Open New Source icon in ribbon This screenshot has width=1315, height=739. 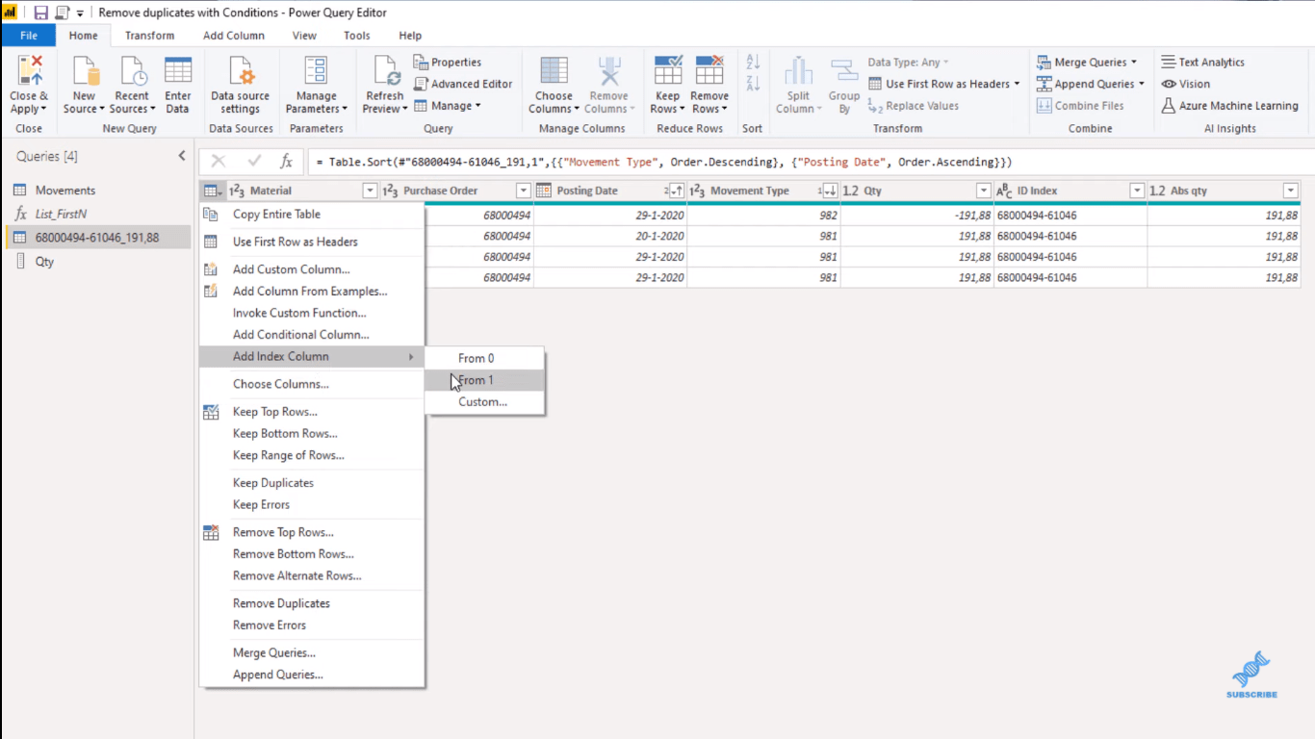pos(85,72)
